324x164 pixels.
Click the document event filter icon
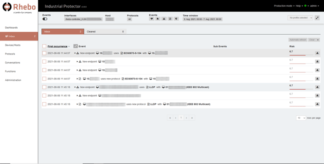(x=170, y=19)
